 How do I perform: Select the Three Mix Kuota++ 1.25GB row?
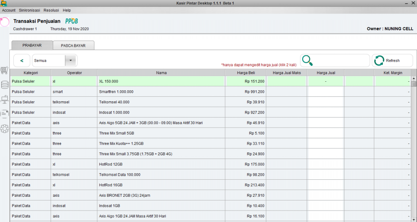[x=211, y=144]
